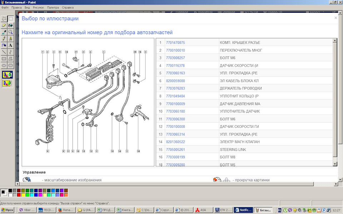
Task: Pick the orange color swatch
Action: [x=66, y=195]
